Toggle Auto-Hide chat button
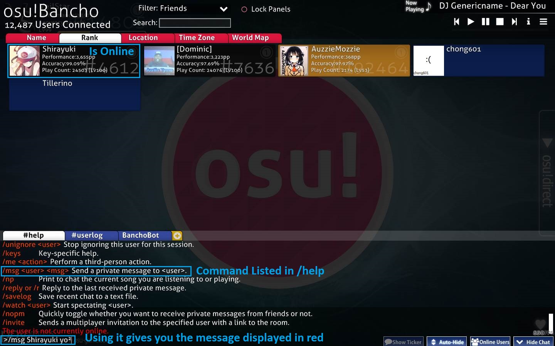The width and height of the screenshot is (555, 346). click(x=447, y=342)
